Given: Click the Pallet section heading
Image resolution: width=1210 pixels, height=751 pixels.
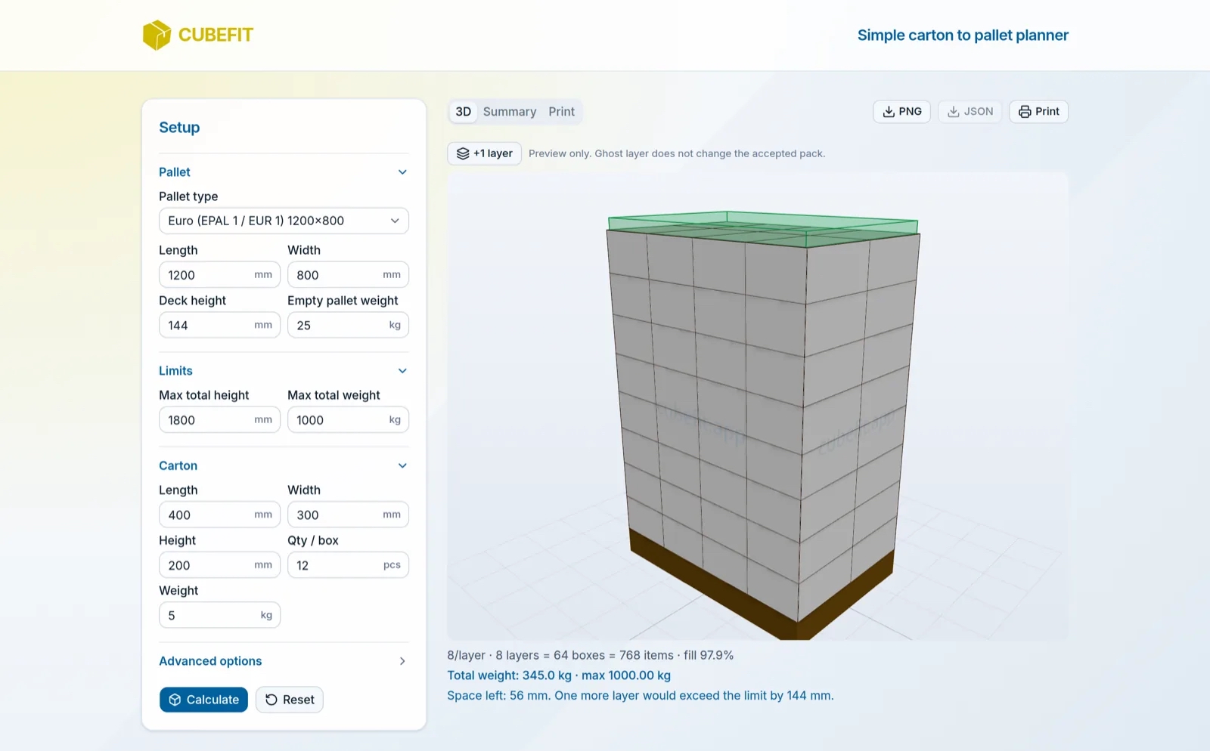Looking at the screenshot, I should click(175, 172).
